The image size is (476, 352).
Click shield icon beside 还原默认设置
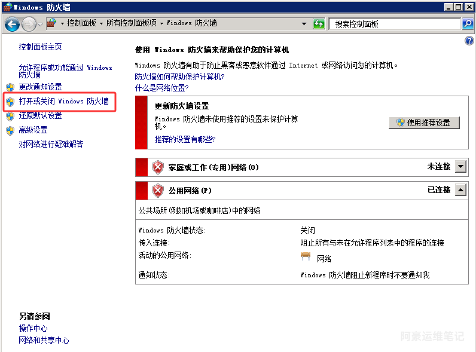10,116
